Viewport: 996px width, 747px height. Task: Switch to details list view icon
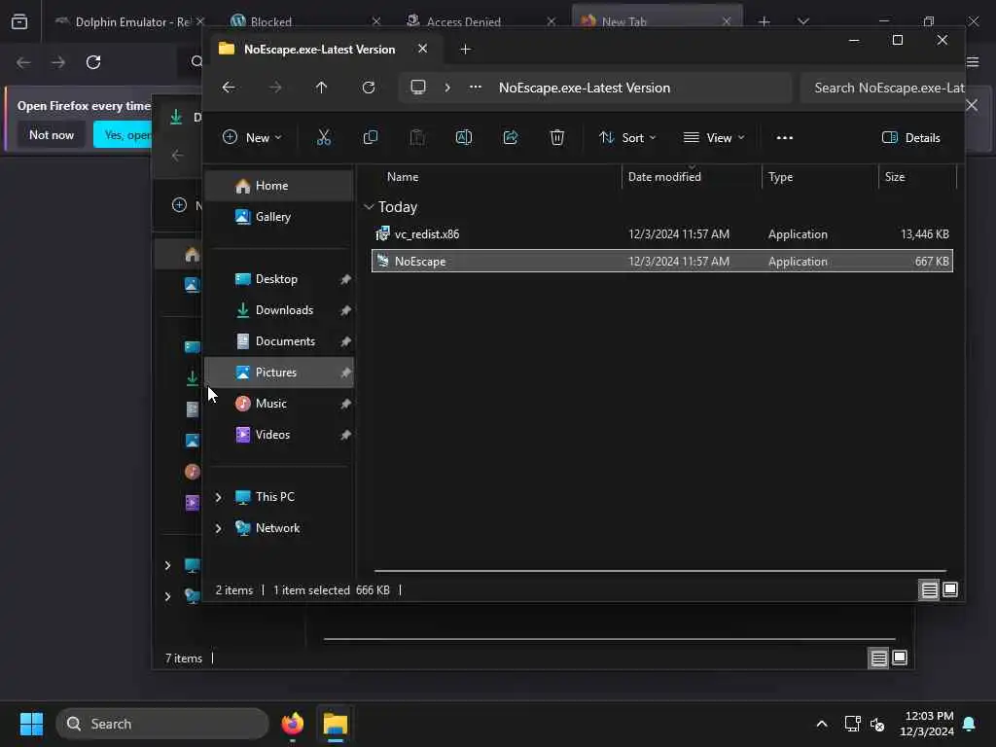[929, 590]
